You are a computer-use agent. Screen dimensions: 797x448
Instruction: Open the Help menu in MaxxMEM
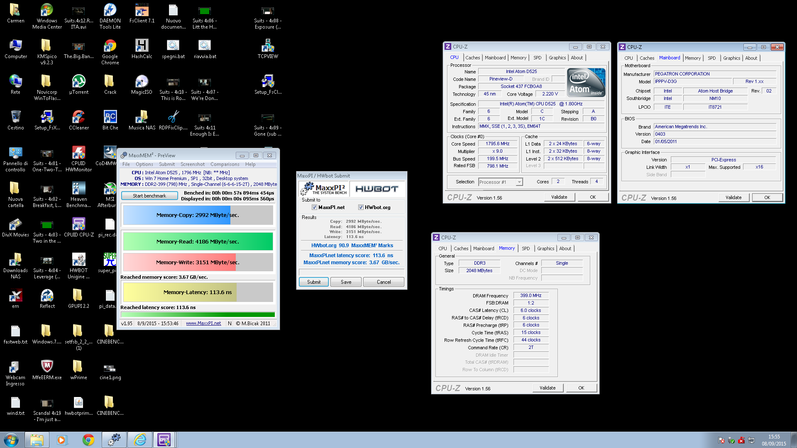click(x=250, y=164)
